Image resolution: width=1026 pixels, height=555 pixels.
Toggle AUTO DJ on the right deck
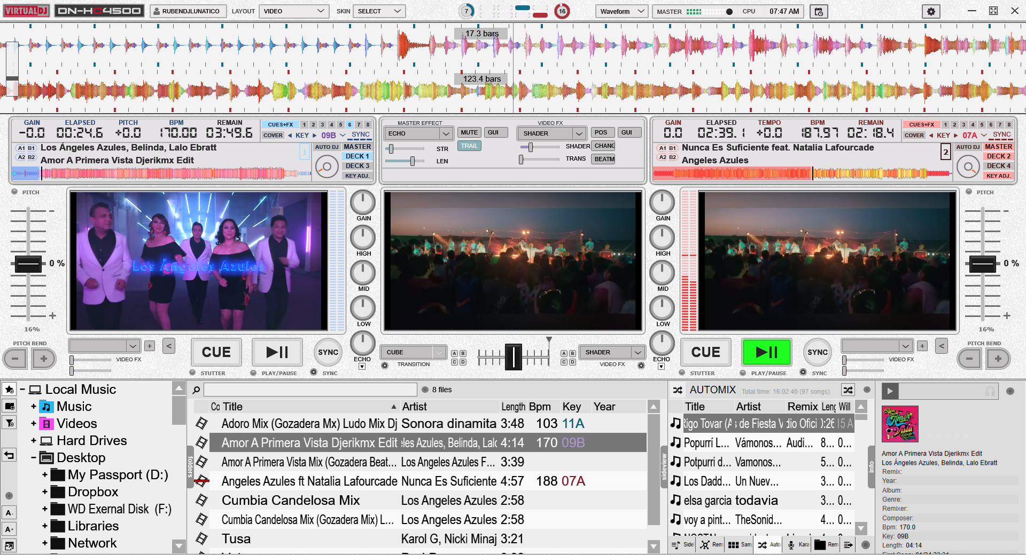(968, 147)
